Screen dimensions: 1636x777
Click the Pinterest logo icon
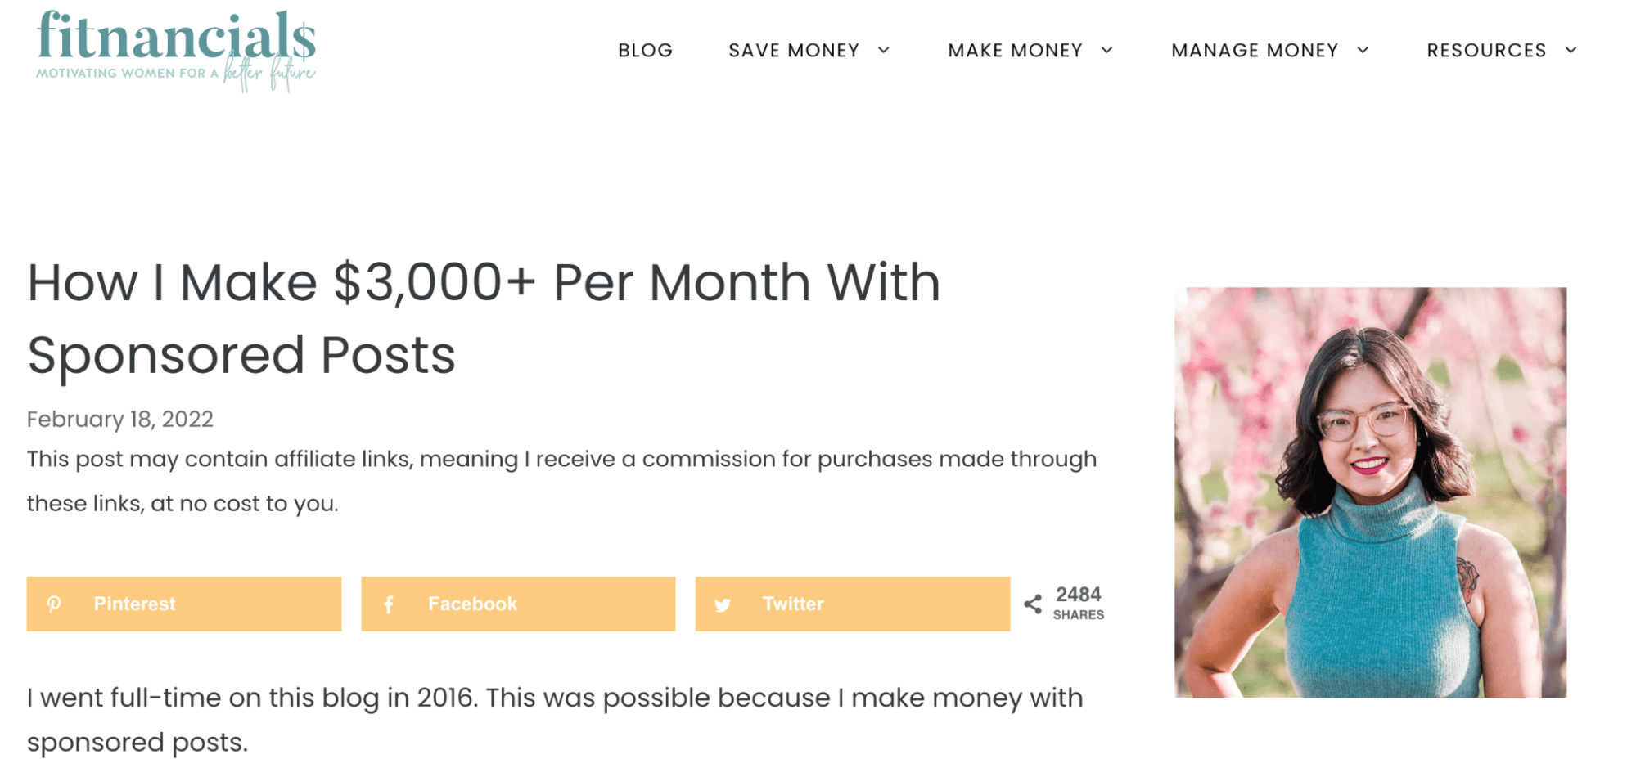point(54,604)
